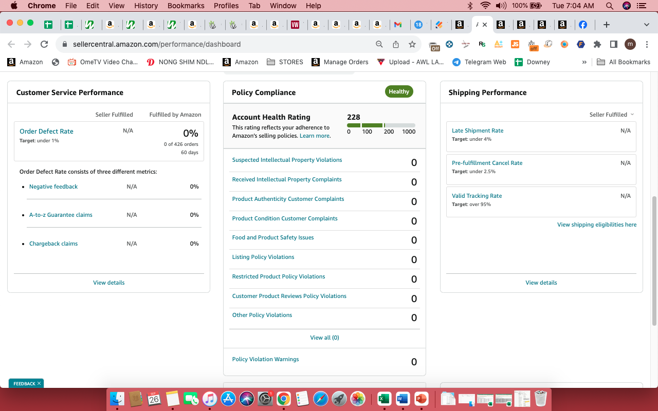Open Restricted Product Policy Violations
Image resolution: width=658 pixels, height=411 pixels.
(x=279, y=276)
